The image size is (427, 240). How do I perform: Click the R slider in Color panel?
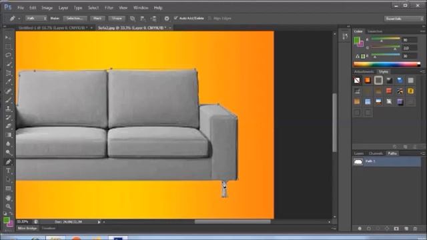click(386, 40)
